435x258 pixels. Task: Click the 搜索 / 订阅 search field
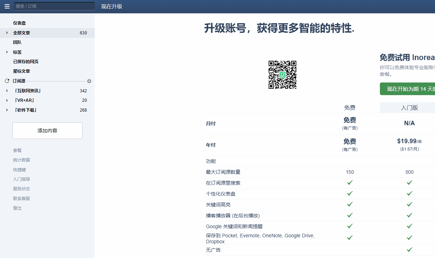click(x=54, y=6)
